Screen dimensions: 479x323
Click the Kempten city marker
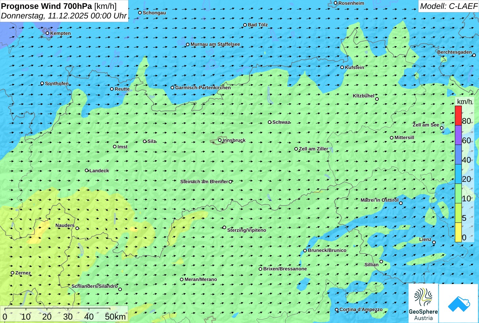tap(48, 33)
